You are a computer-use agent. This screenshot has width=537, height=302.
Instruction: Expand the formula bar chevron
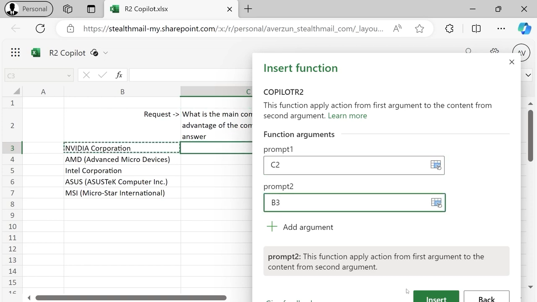pyautogui.click(x=528, y=75)
